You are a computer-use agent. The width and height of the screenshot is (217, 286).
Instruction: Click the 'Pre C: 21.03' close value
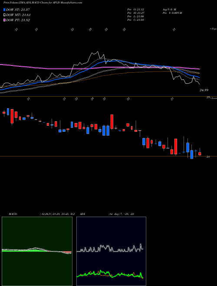(x=135, y=20)
